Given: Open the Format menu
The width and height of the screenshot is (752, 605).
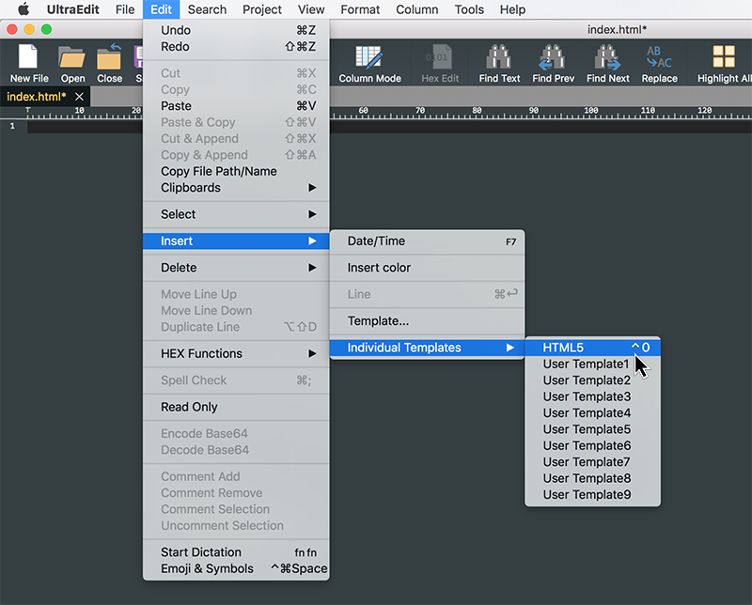Looking at the screenshot, I should tap(360, 9).
